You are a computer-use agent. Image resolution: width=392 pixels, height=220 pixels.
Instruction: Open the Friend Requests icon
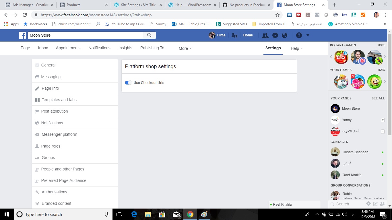point(265,35)
